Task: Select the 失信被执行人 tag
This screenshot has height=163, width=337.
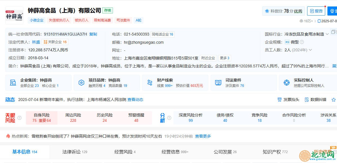Action: [x=59, y=20]
